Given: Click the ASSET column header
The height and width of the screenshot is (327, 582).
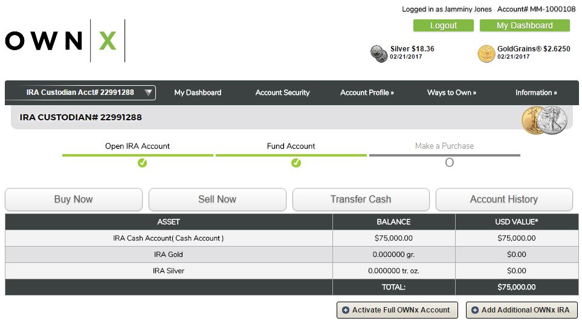Looking at the screenshot, I should (169, 222).
